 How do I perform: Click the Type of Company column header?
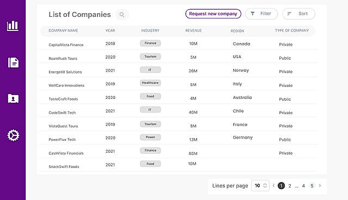pos(292,30)
